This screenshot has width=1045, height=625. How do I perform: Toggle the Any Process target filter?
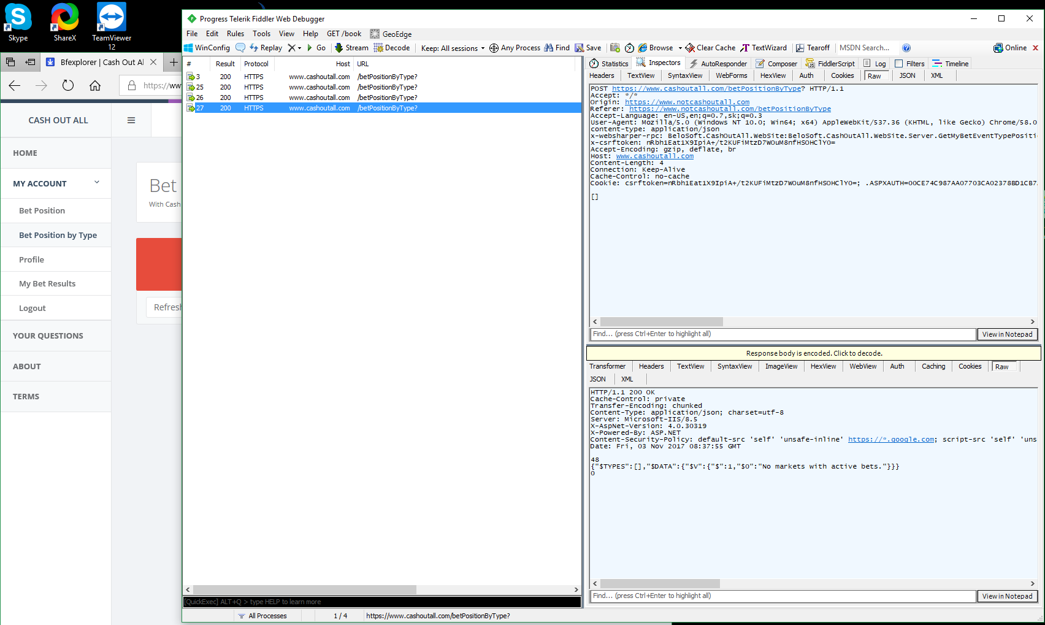tap(515, 48)
